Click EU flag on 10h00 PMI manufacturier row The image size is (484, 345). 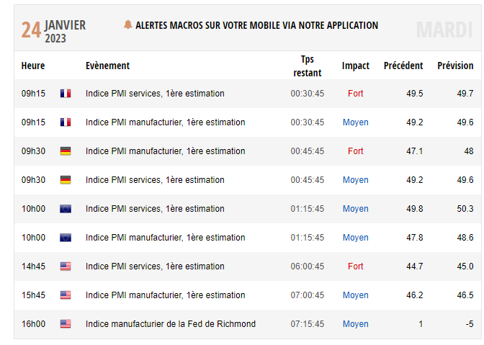point(66,238)
